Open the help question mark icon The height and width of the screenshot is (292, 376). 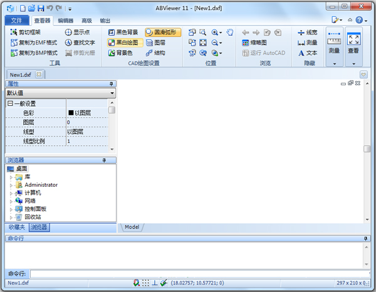(359, 20)
